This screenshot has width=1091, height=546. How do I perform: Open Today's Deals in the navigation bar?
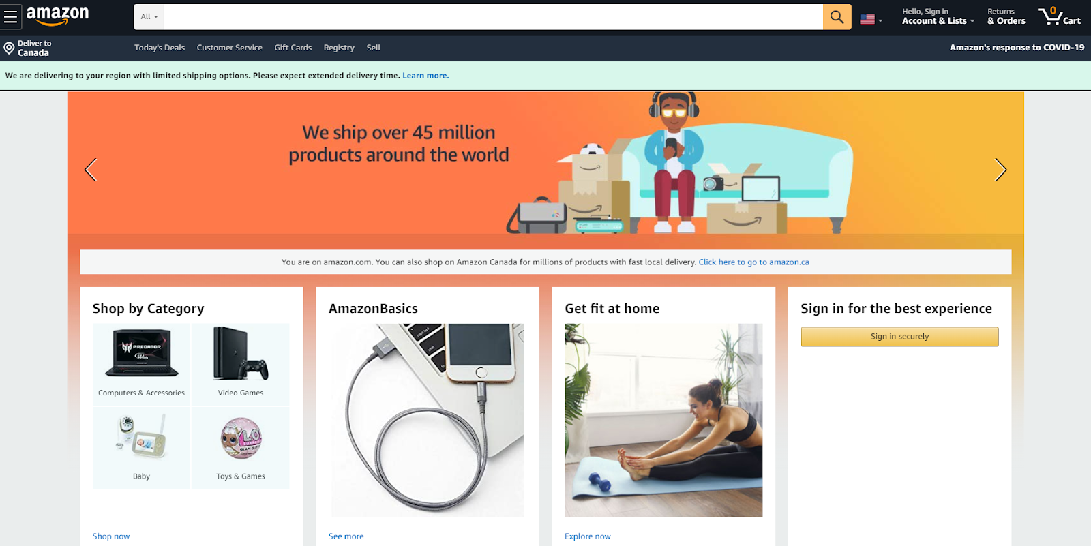point(160,48)
